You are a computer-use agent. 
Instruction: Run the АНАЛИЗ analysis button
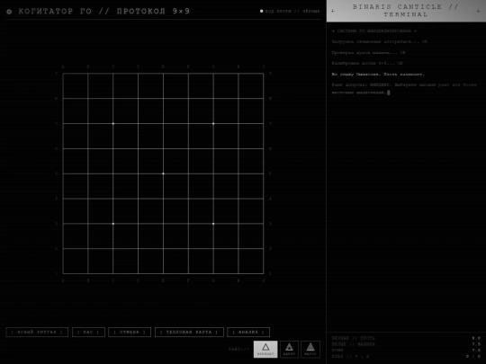click(x=248, y=333)
